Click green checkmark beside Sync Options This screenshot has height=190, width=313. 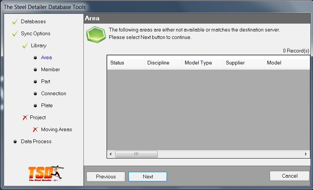15,34
